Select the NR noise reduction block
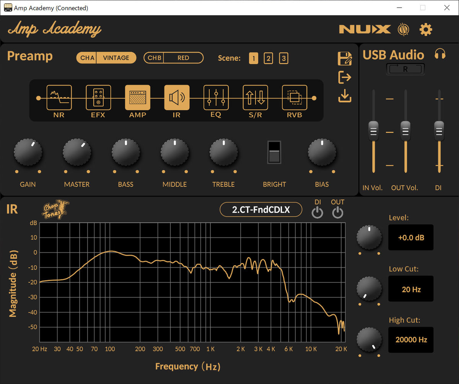Screen dimensions: 459x384 point(59,98)
